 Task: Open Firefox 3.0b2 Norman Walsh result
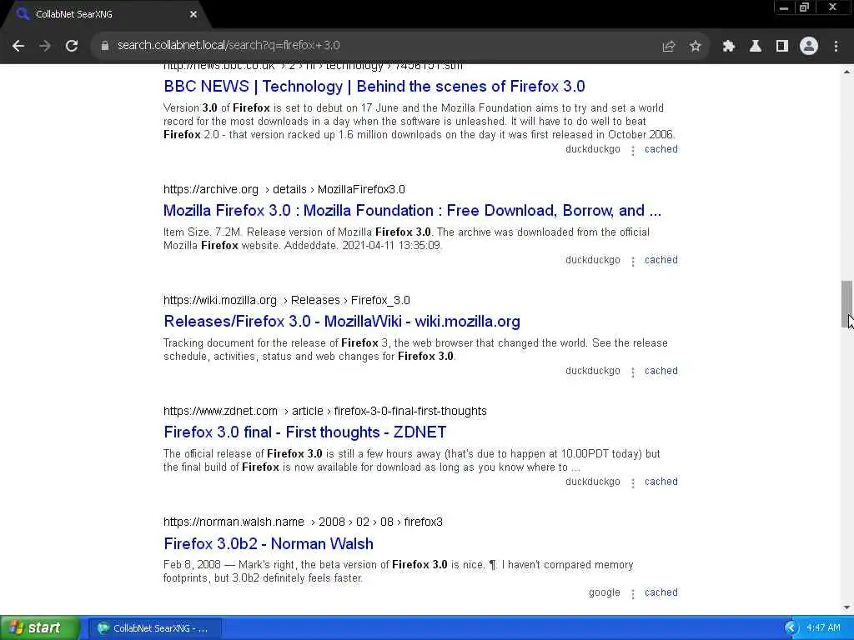(269, 543)
